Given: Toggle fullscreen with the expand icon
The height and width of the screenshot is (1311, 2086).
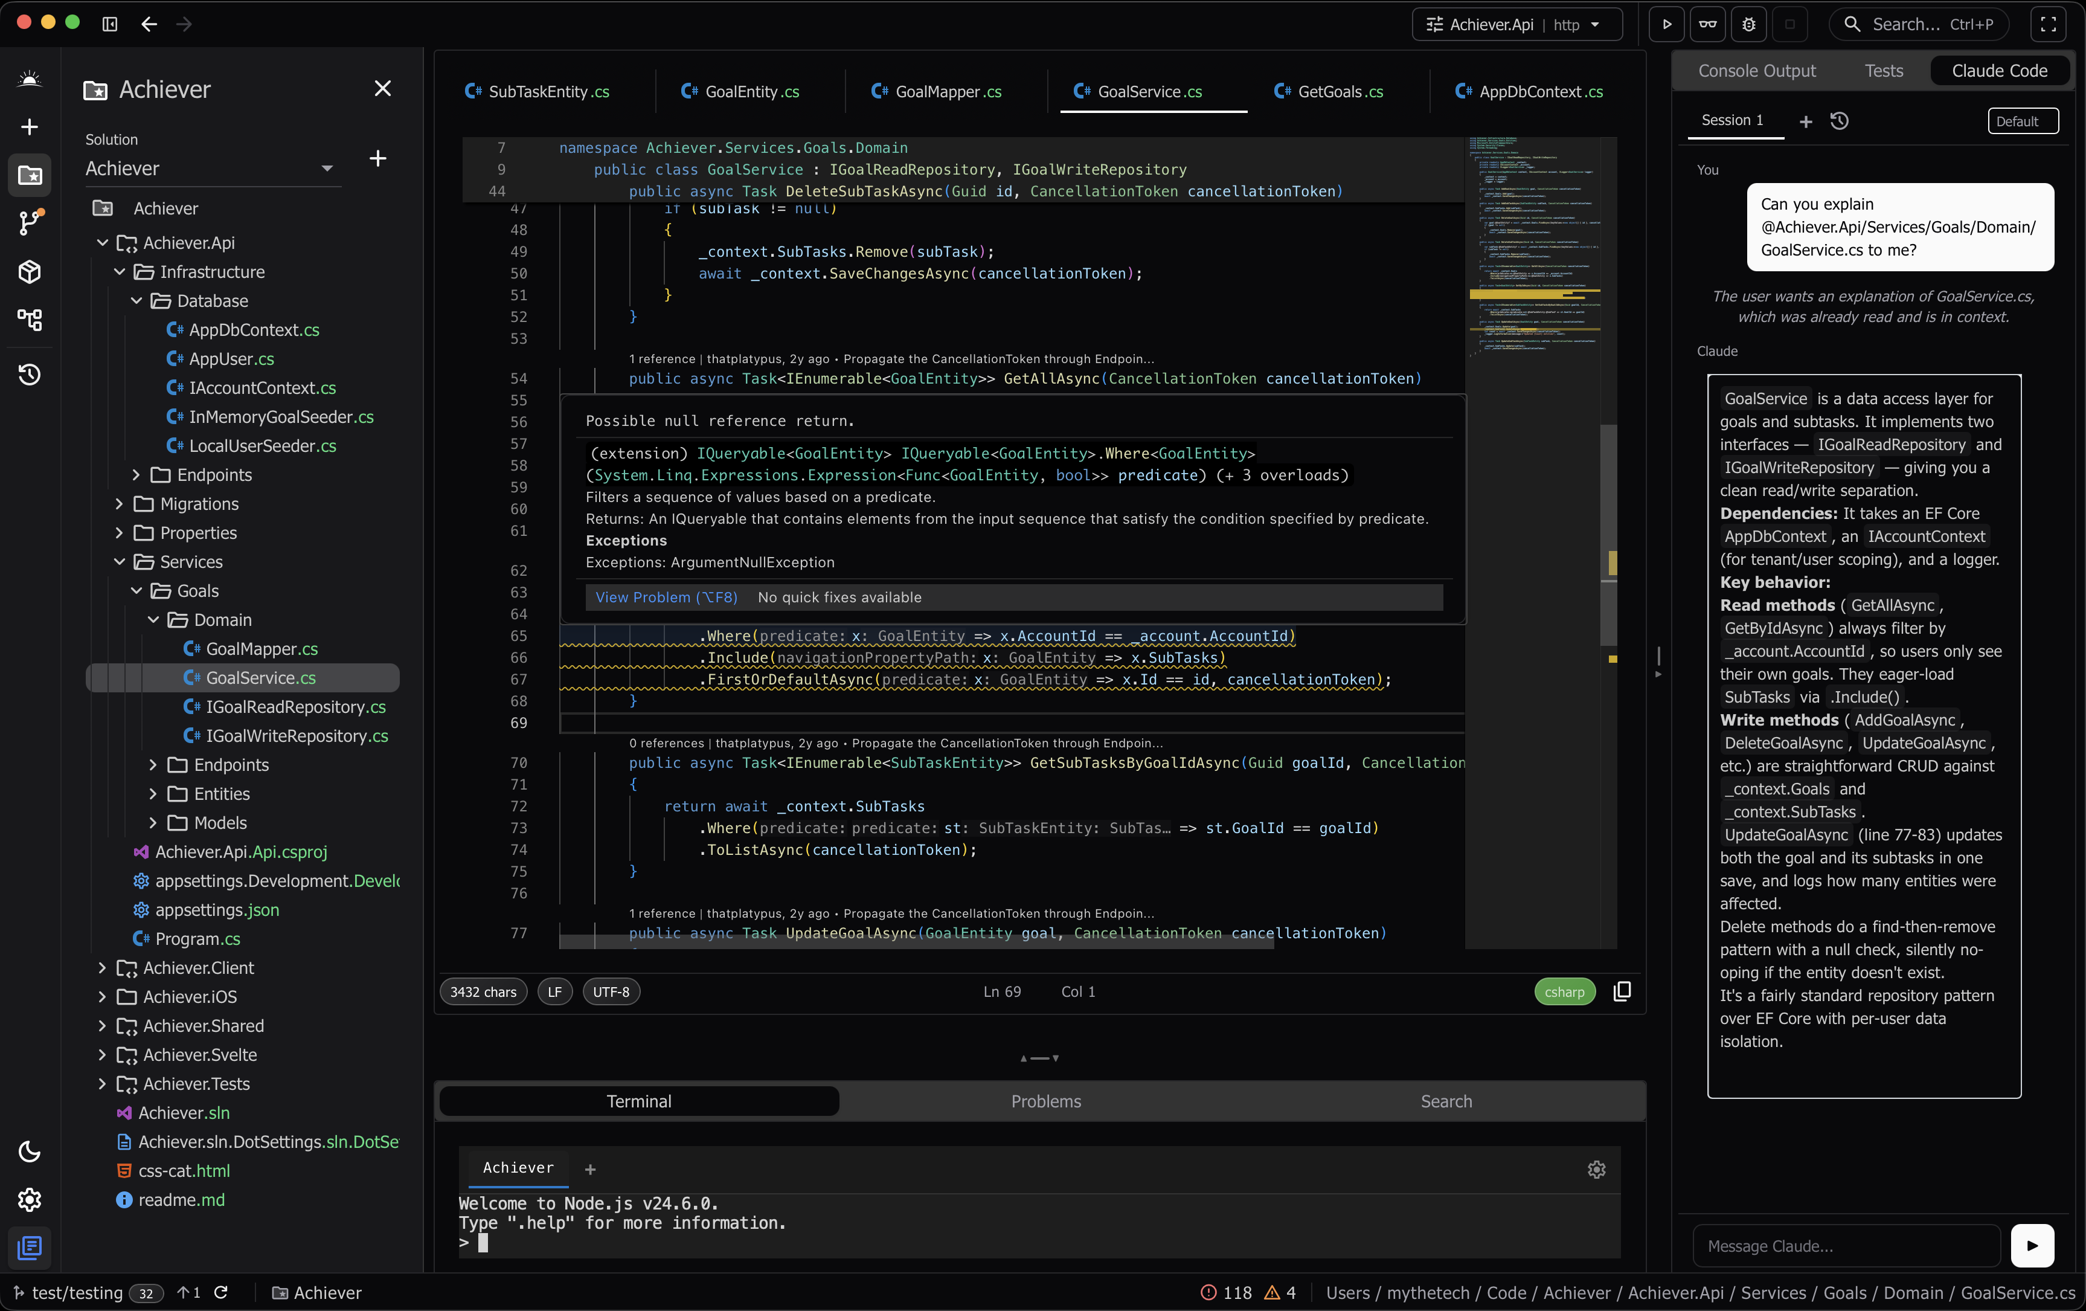Looking at the screenshot, I should tap(2048, 24).
